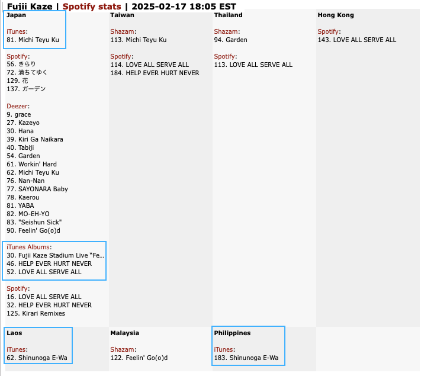Click the "Laos" country heading
This screenshot has height=376, width=421.
click(14, 333)
